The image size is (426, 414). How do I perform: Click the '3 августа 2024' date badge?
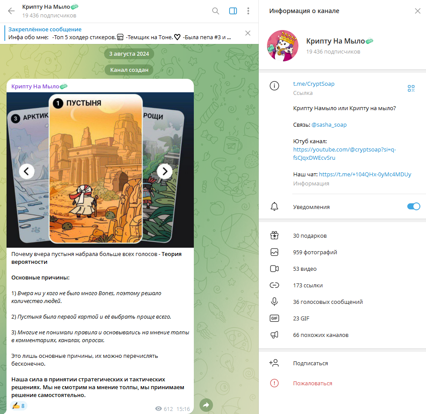pyautogui.click(x=129, y=54)
